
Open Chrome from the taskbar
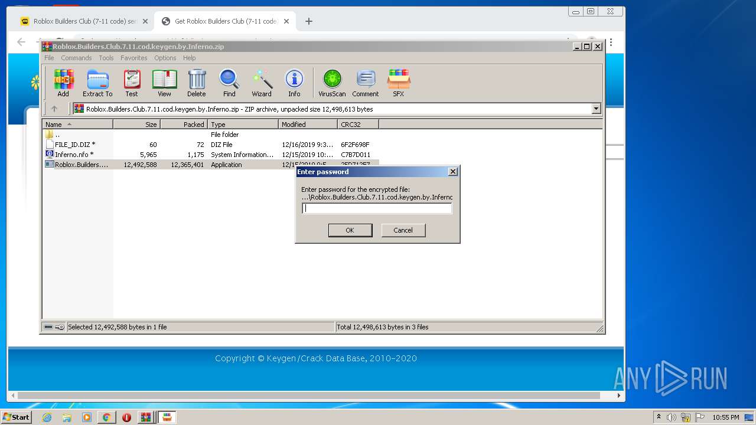(x=106, y=417)
